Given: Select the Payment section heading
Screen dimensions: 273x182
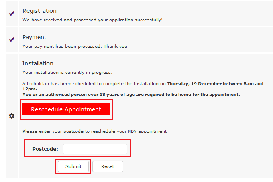Looking at the screenshot, I should click(x=35, y=37).
